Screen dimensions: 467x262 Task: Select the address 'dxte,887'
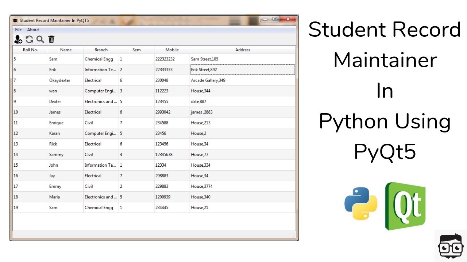[x=243, y=102]
